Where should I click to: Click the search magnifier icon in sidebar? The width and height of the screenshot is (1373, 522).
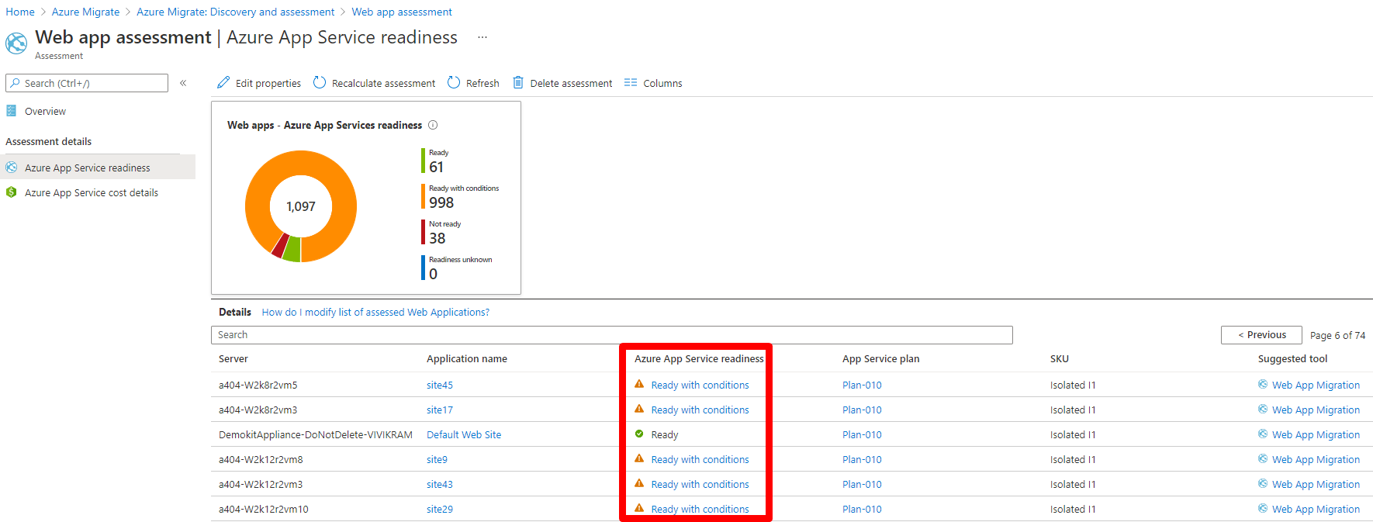[x=16, y=83]
